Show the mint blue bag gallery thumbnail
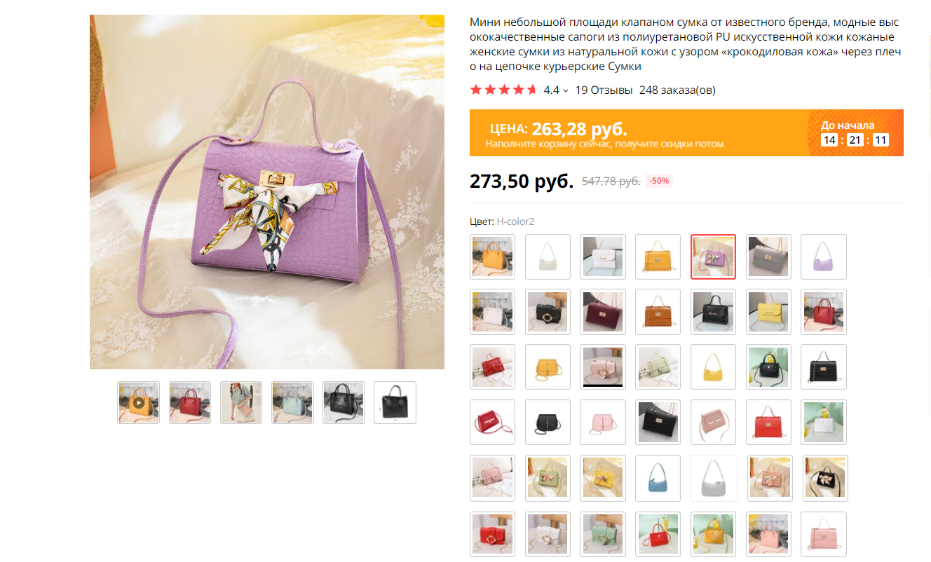This screenshot has width=931, height=562. 292,402
